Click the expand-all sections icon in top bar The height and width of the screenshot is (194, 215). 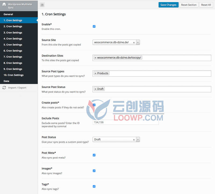pos(42,5)
